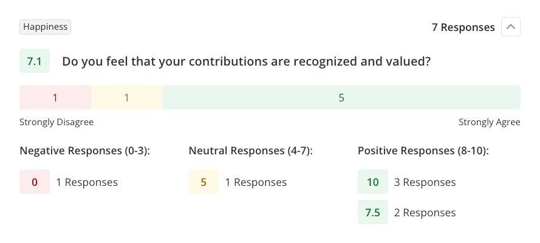Click the red negative bar segment
This screenshot has height=243, width=540.
pyautogui.click(x=55, y=97)
